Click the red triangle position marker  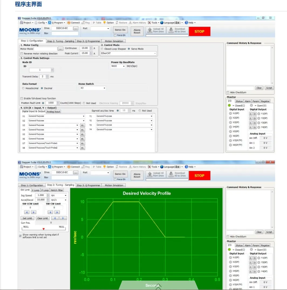click(x=43, y=229)
